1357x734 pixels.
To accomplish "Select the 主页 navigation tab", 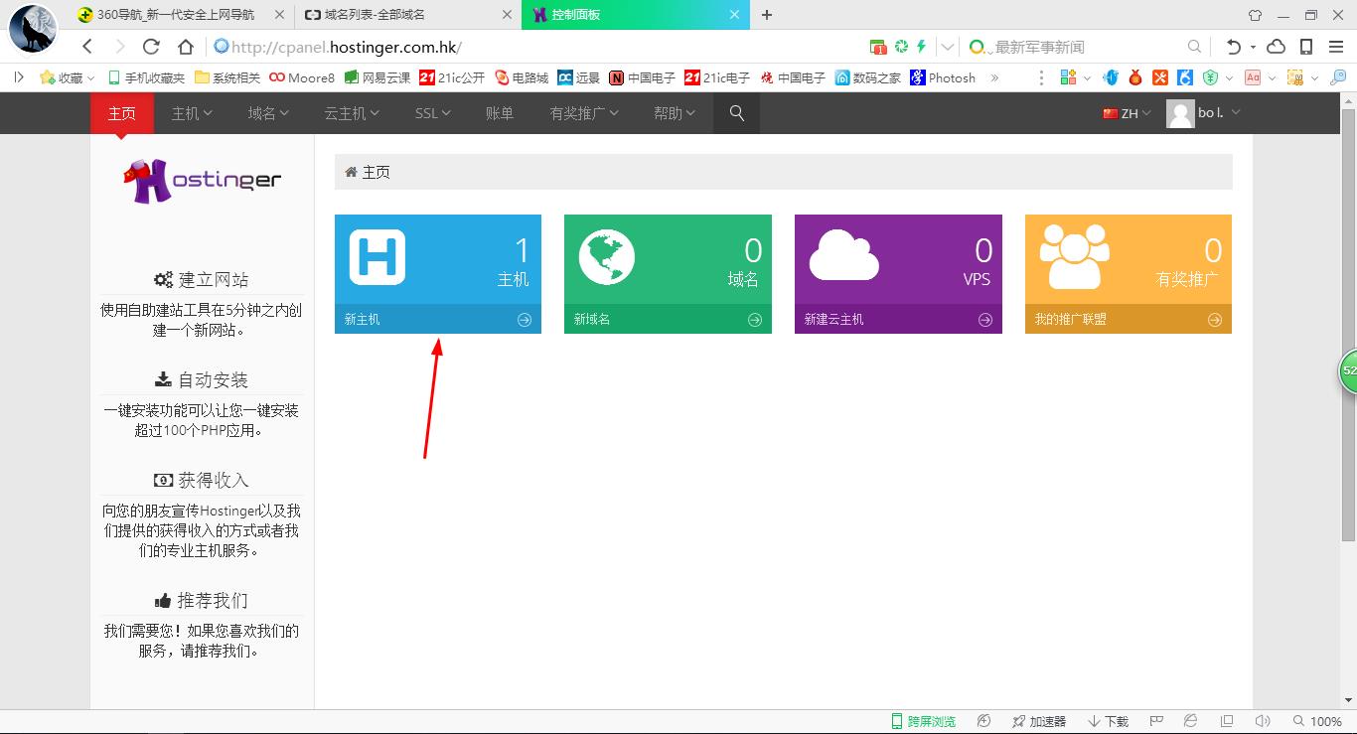I will pos(121,113).
